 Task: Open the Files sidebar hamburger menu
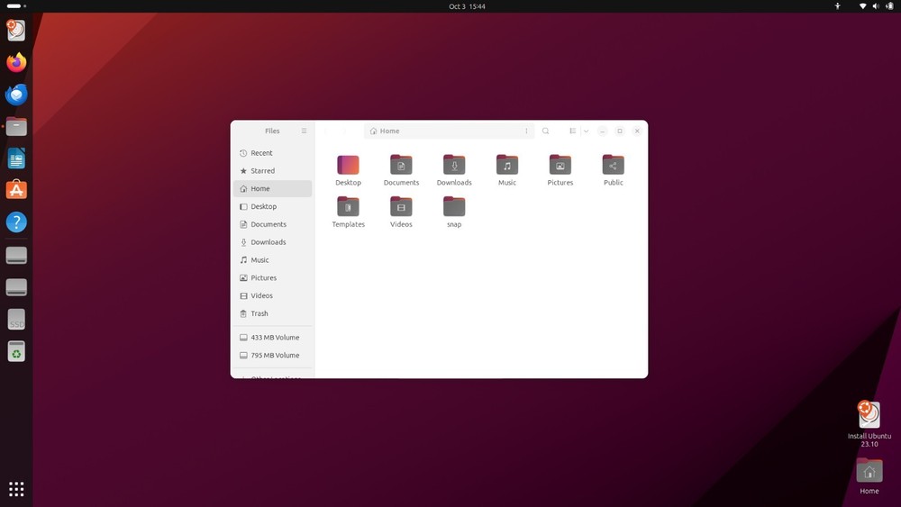click(304, 131)
